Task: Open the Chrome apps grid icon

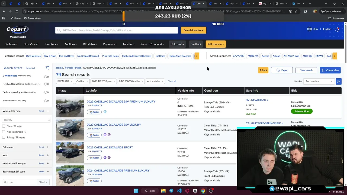Action: tap(4, 18)
